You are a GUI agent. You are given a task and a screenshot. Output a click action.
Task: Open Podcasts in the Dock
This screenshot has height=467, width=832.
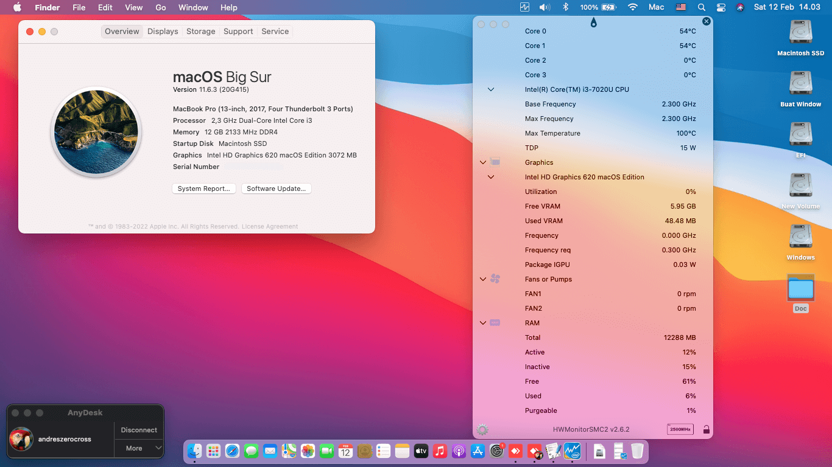tap(459, 451)
